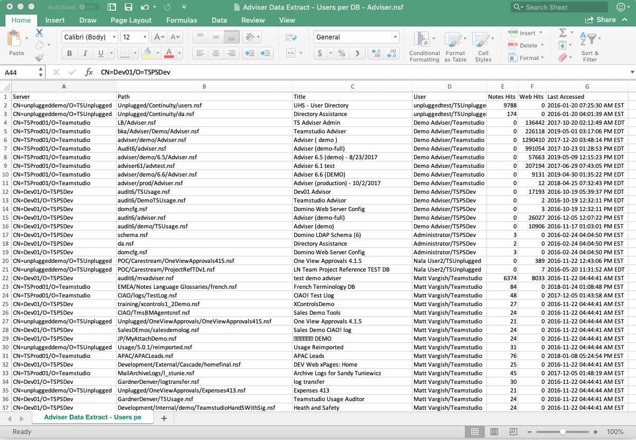This screenshot has width=636, height=440.
Task: Open the Sort & Filter tool
Action: (590, 46)
